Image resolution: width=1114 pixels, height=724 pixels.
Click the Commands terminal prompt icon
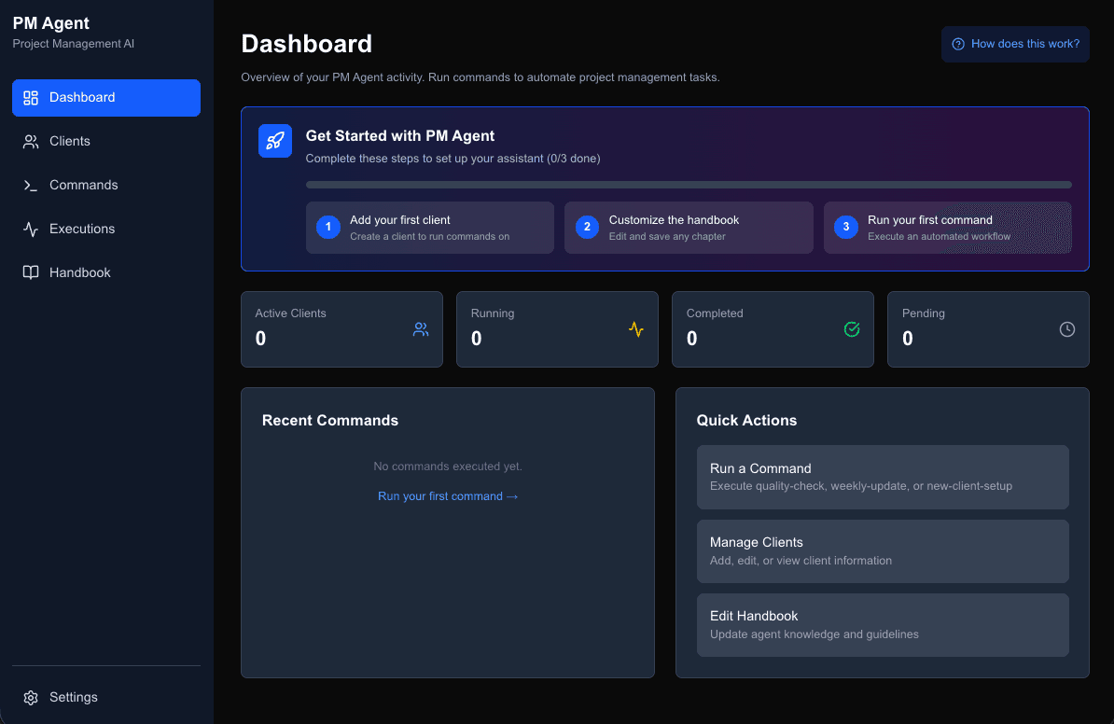[31, 185]
